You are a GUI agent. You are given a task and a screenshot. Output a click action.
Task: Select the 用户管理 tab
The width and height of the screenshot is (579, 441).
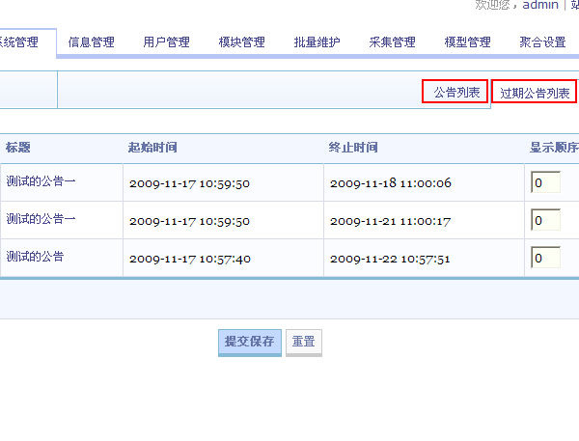point(166,42)
